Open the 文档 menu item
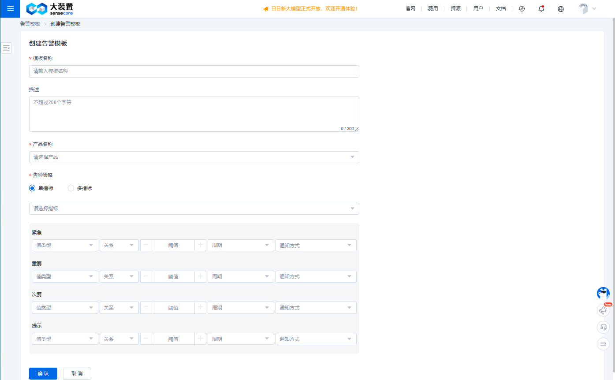This screenshot has width=615, height=380. click(501, 8)
